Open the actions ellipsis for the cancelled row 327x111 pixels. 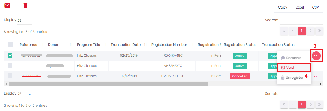(316, 76)
